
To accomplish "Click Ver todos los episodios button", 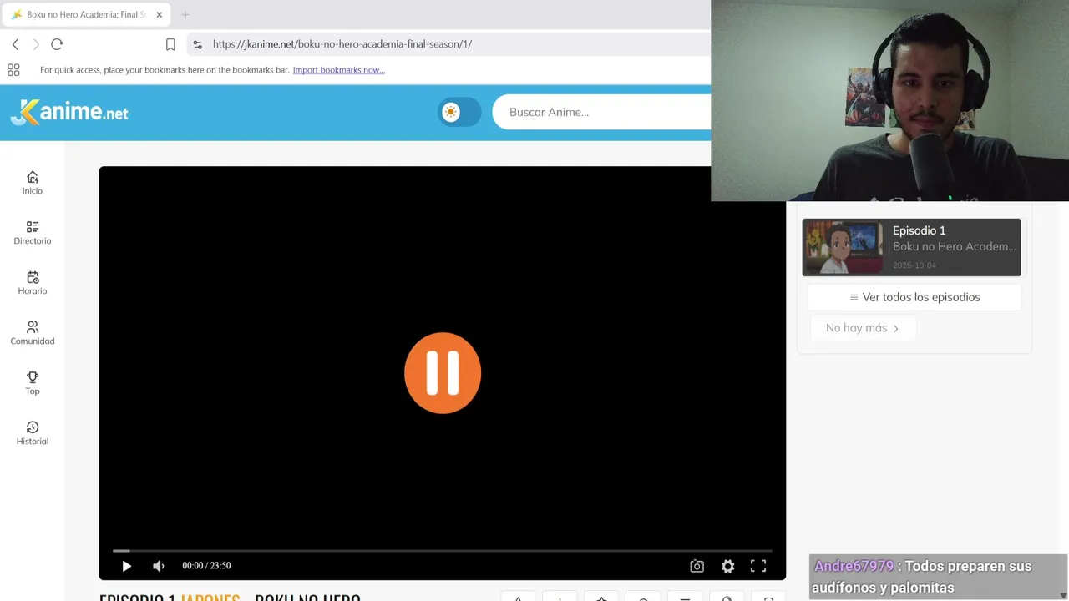I will point(914,297).
